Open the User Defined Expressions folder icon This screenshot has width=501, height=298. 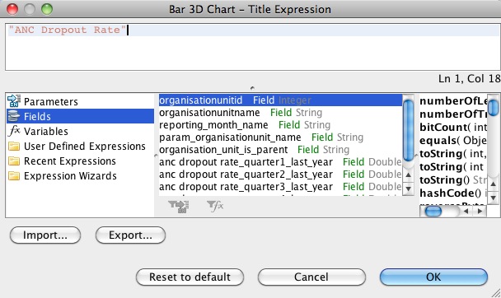coord(14,147)
